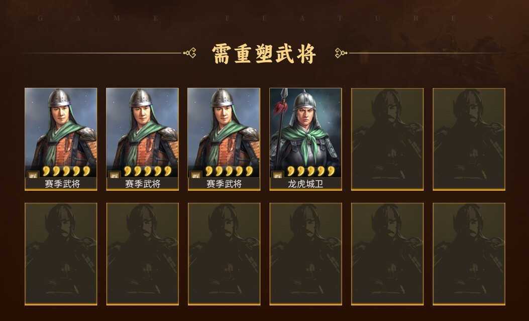Click the gold star rating on 龙虎城卫 card
Screen dimensions: 529x321
click(x=311, y=171)
